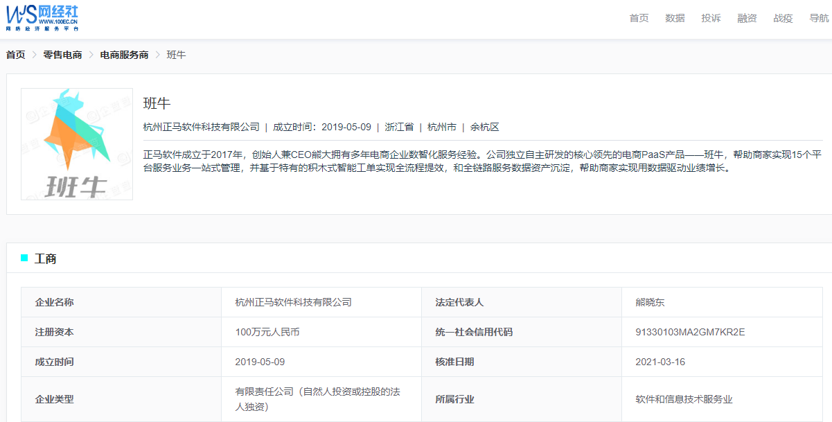Open the 数据 navigation menu item
832x422 pixels.
click(675, 18)
